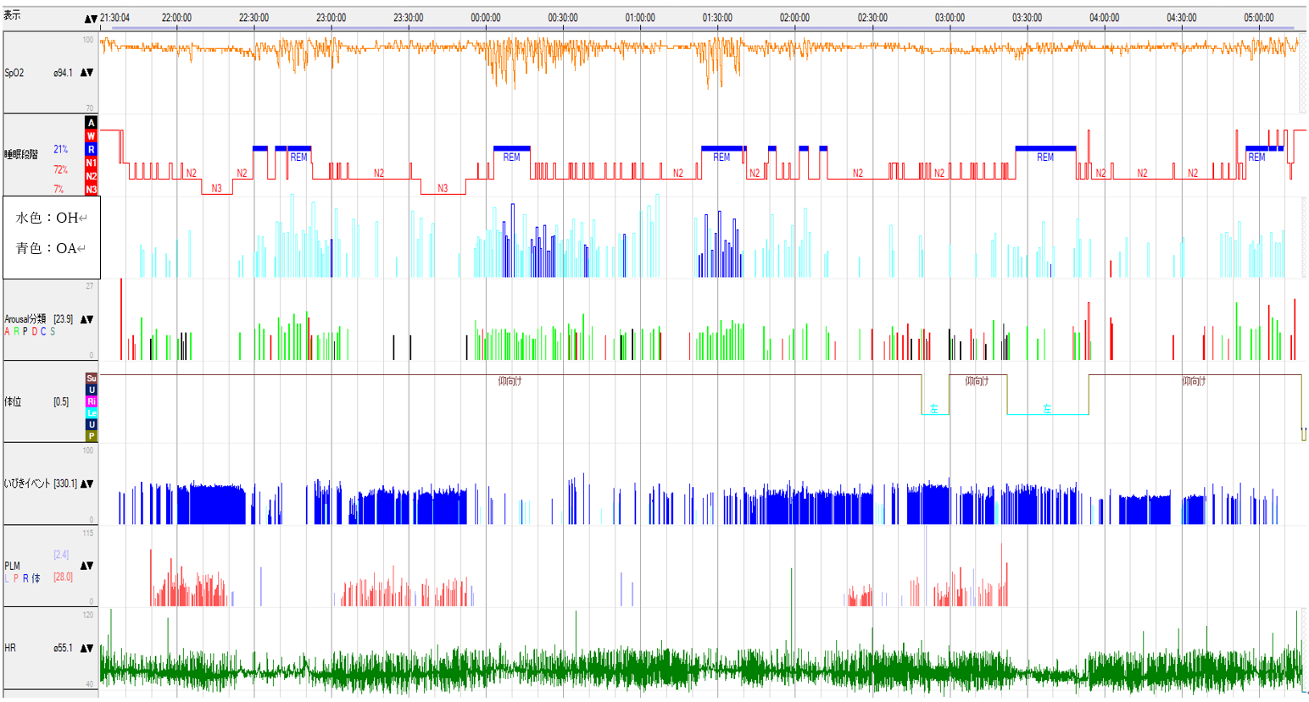Image resolution: width=1309 pixels, height=702 pixels.
Task: Click the 表示 header label
Action: 12,16
